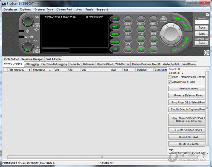Open the Database menu

10,10
